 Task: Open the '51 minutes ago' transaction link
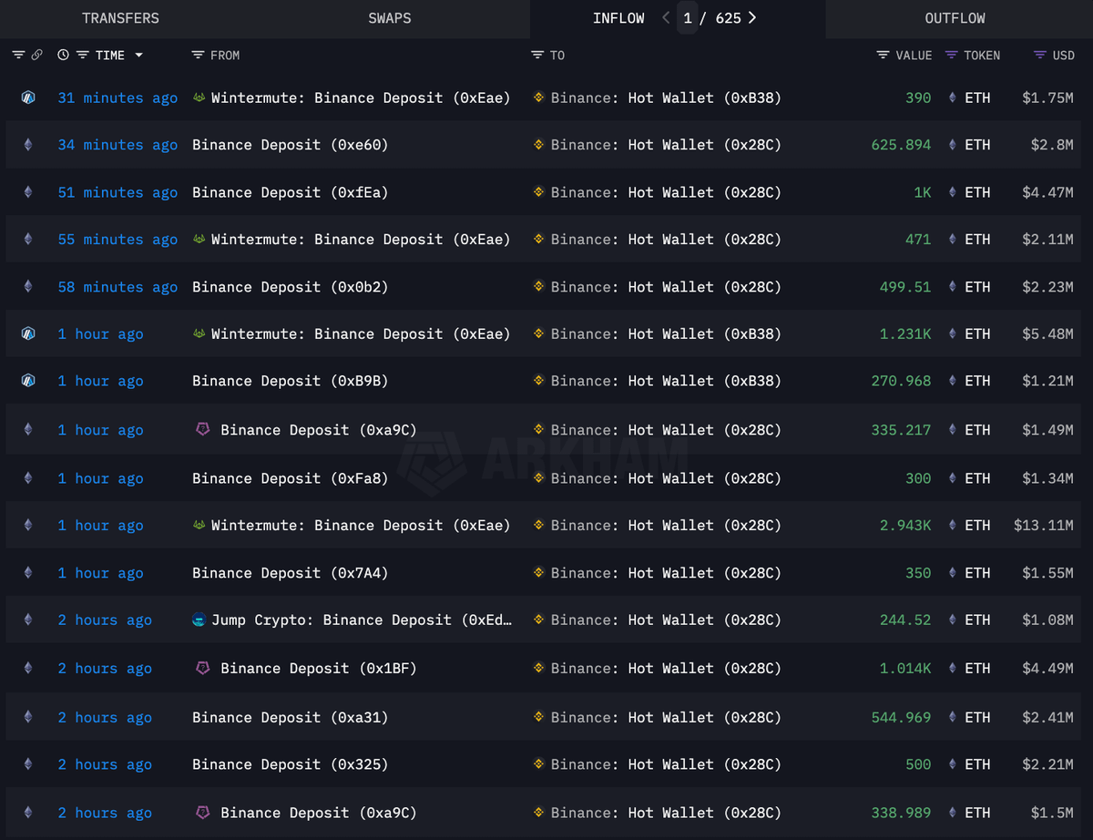click(x=117, y=192)
